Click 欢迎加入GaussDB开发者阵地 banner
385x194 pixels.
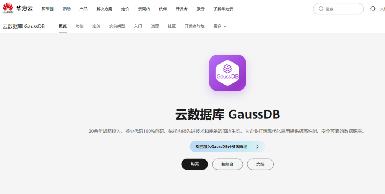tap(227, 147)
